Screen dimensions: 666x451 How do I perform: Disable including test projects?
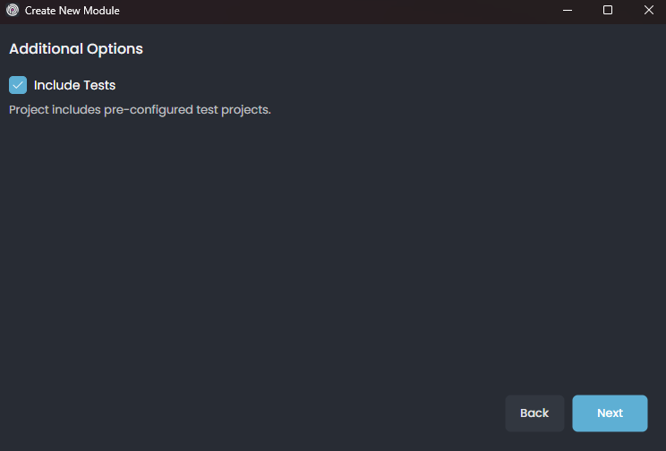[x=18, y=85]
